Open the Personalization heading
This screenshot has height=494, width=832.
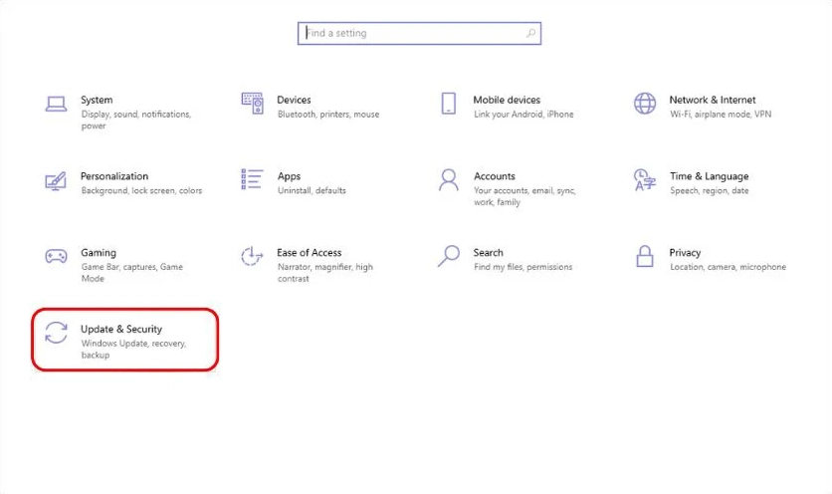[x=114, y=176]
